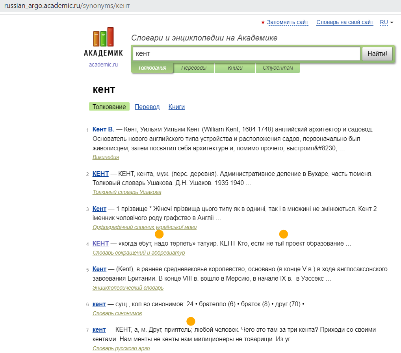Open the Книги section under кент
The height and width of the screenshot is (353, 401).
176,106
